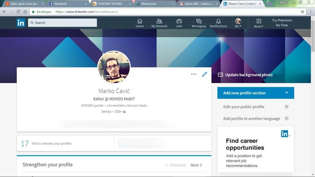Reload the page with the refresh icon
Screen dimensions: 315x177
18,12
